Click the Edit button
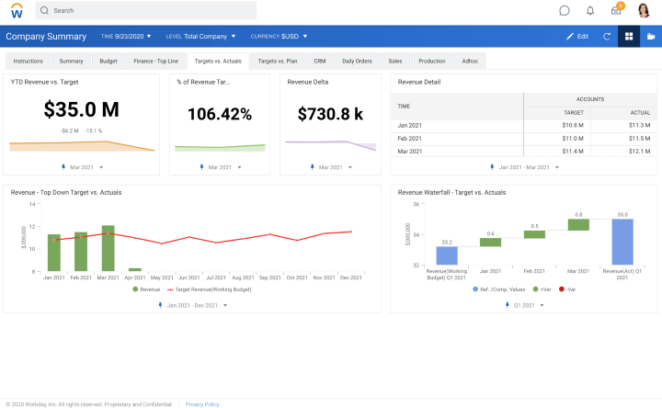This screenshot has height=408, width=662. tap(577, 37)
